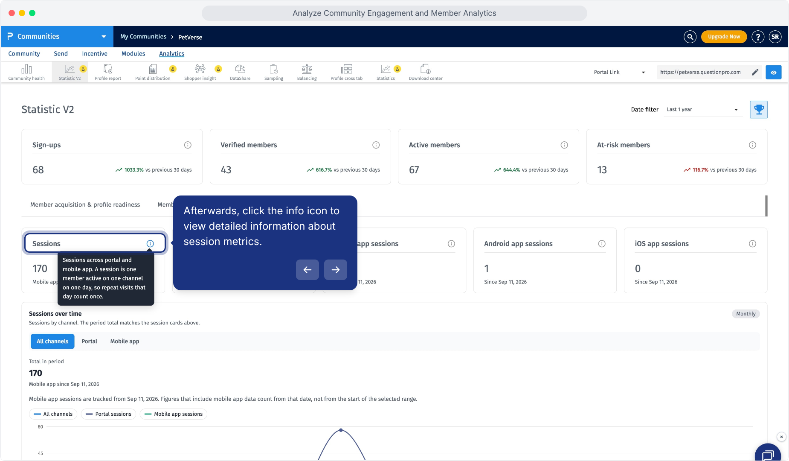Image resolution: width=789 pixels, height=461 pixels.
Task: Open the Date filter Last 1 year dropdown
Action: coord(703,110)
